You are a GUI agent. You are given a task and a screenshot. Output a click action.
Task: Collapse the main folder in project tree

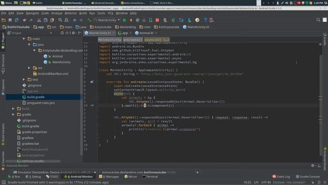point(24,39)
